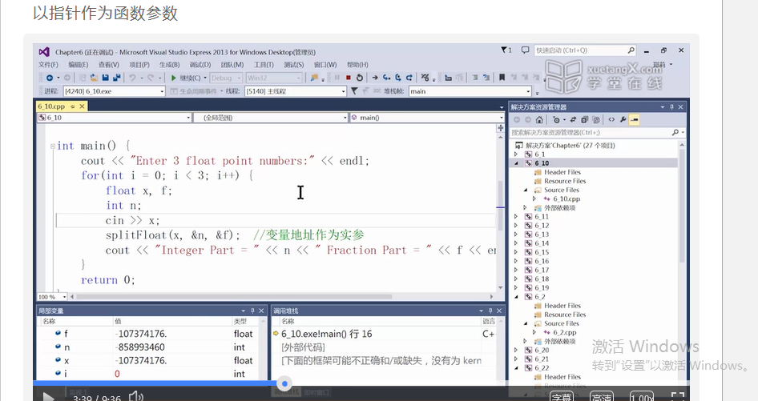Click the Save All icon
This screenshot has width=758, height=401.
tap(116, 78)
